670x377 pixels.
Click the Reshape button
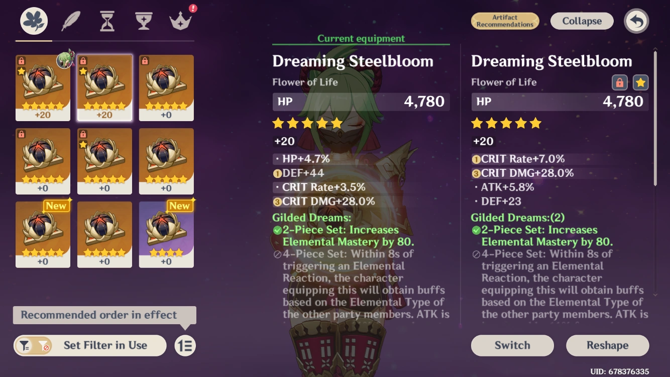pos(607,345)
